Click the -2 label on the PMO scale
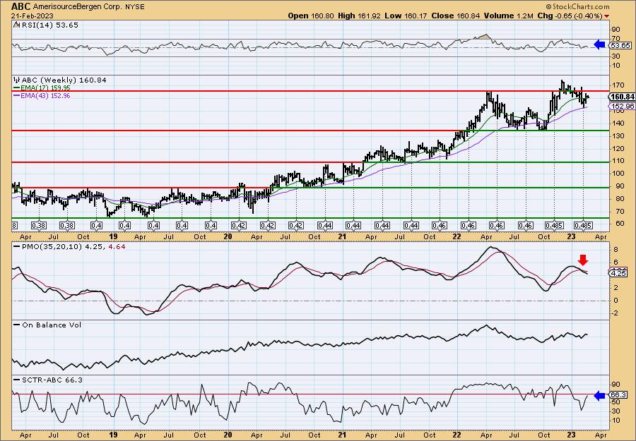This screenshot has width=636, height=441. point(616,313)
